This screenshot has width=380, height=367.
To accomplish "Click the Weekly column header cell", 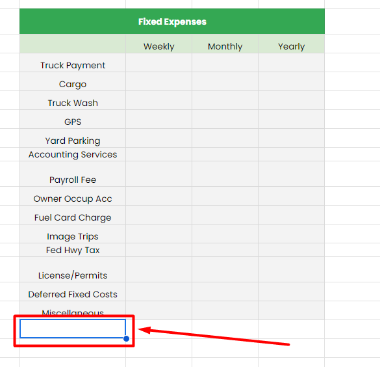I will tap(158, 44).
